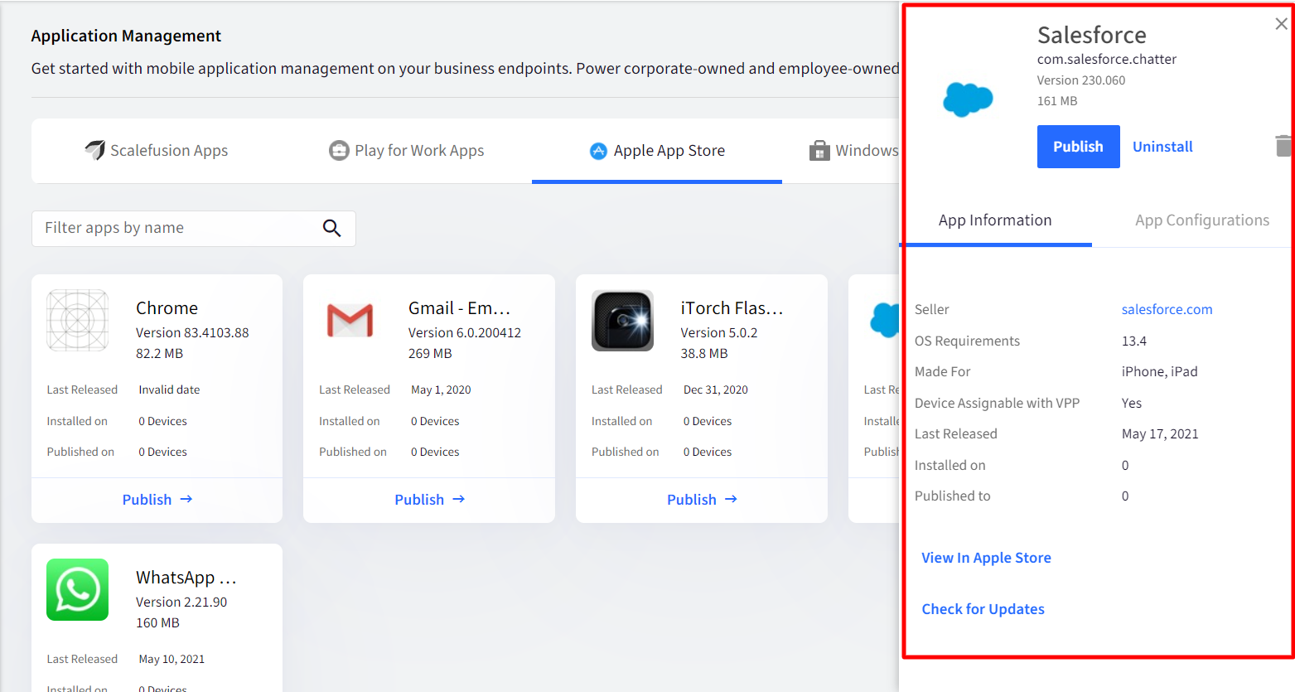Click the arrow next to Gmail Publish
The height and width of the screenshot is (692, 1295).
[459, 499]
